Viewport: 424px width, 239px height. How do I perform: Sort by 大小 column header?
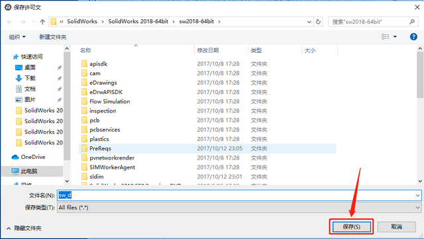pyautogui.click(x=310, y=50)
